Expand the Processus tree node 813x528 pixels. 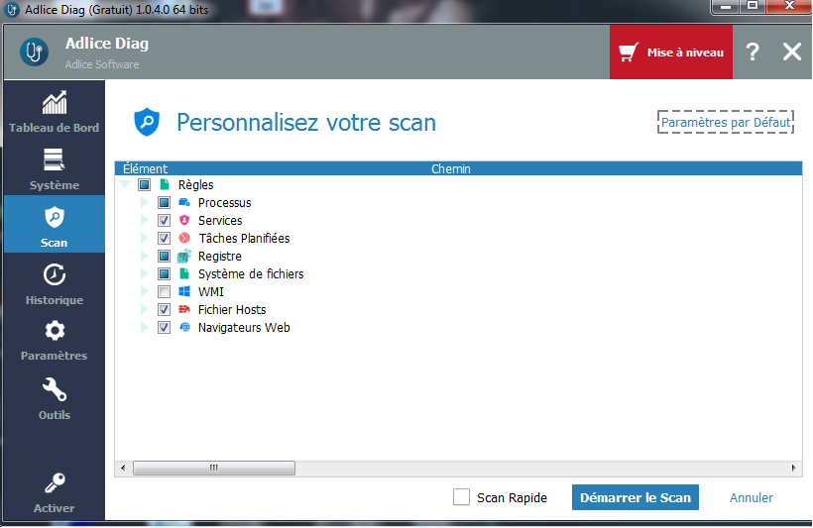(144, 203)
